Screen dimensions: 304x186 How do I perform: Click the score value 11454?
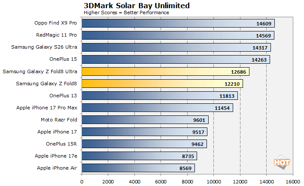point(222,108)
